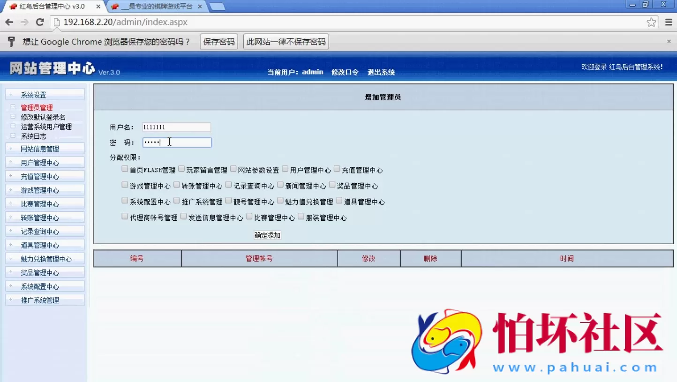Click the browser back navigation arrow
677x382 pixels.
pos(9,22)
